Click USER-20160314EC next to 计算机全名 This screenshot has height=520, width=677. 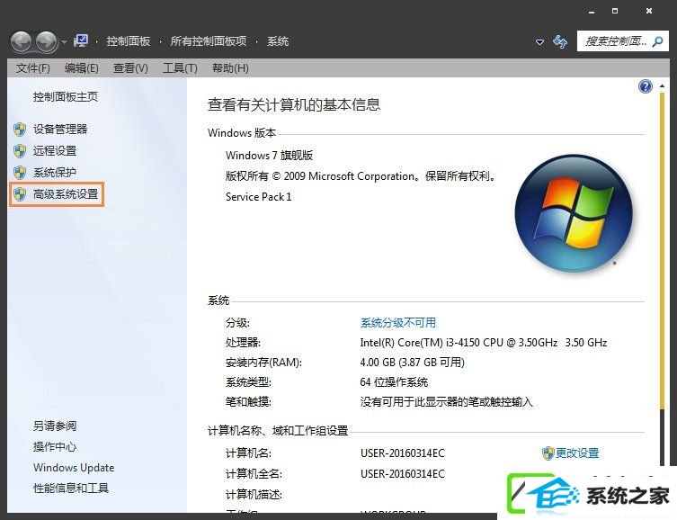pyautogui.click(x=403, y=474)
